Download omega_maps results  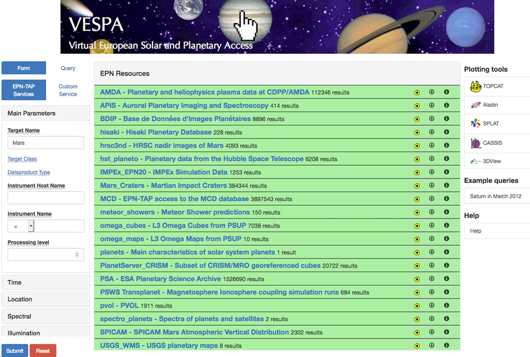pos(432,239)
